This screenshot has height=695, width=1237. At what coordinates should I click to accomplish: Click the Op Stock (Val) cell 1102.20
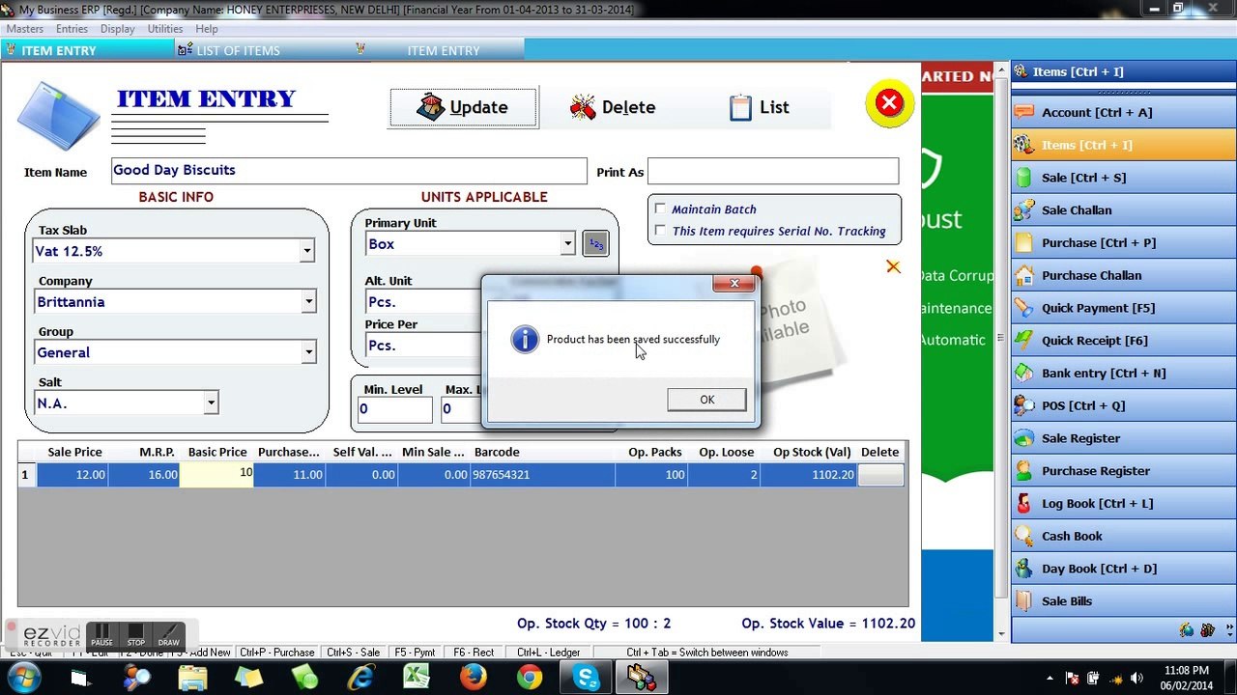tap(809, 475)
